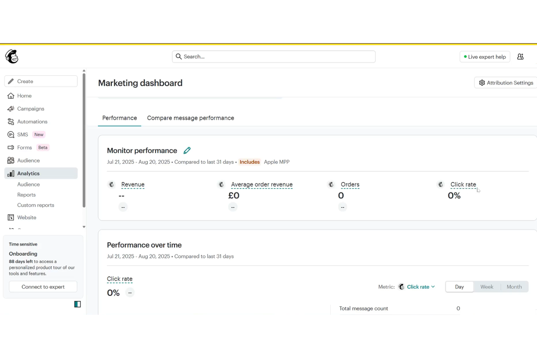The width and height of the screenshot is (537, 358).
Task: Keep Day selected in the metric view toggle
Action: pos(459,287)
